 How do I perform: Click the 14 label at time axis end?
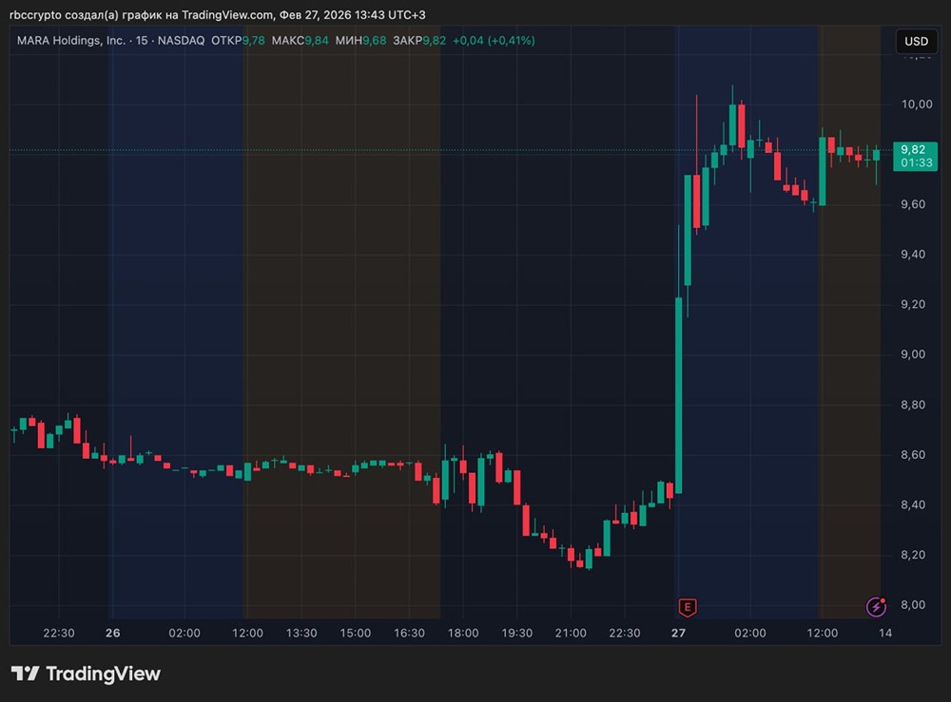tap(885, 633)
